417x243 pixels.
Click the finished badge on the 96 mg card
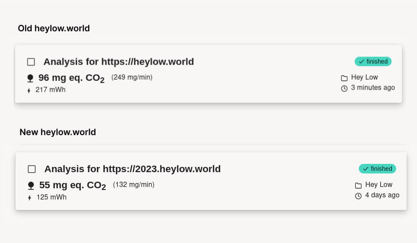pos(373,61)
